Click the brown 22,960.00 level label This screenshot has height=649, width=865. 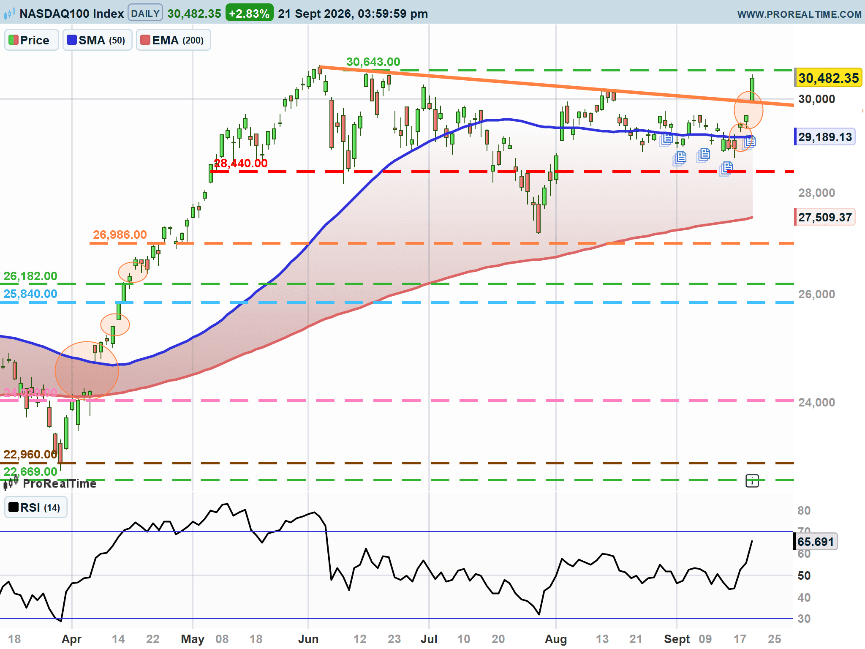(x=30, y=455)
